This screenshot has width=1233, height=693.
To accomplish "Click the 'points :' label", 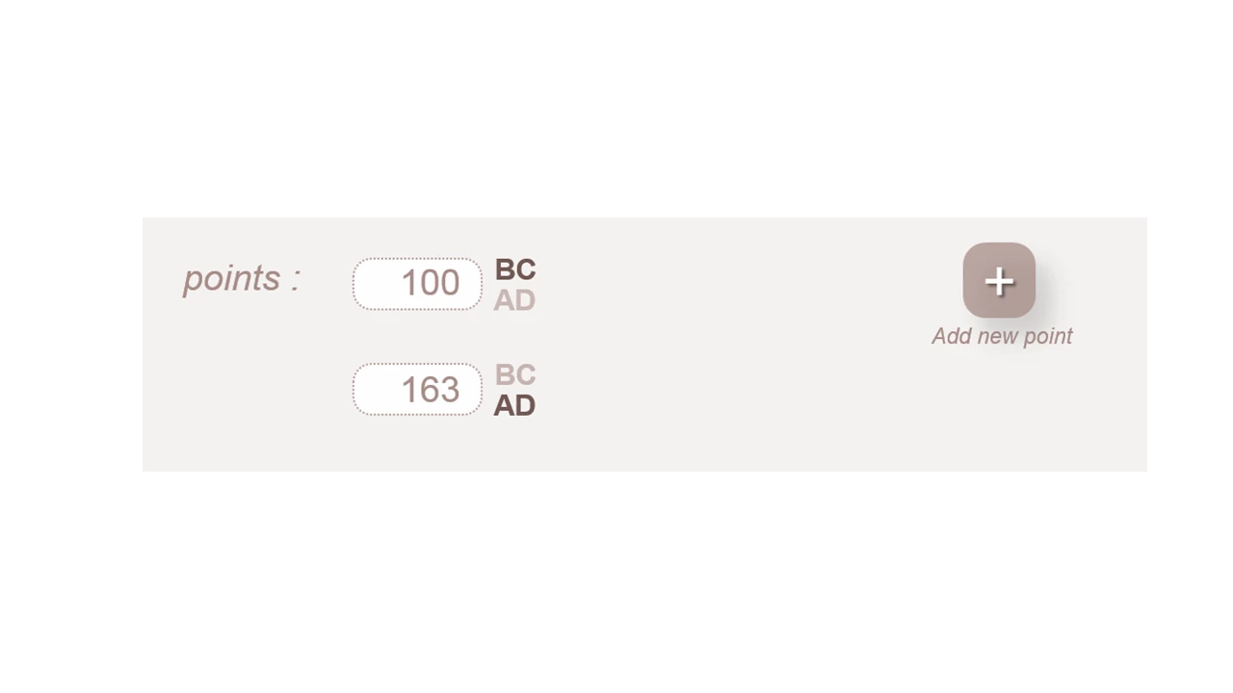I will pos(242,278).
